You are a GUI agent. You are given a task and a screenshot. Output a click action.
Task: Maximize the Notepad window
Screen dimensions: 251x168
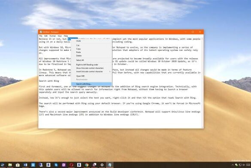click(193, 32)
